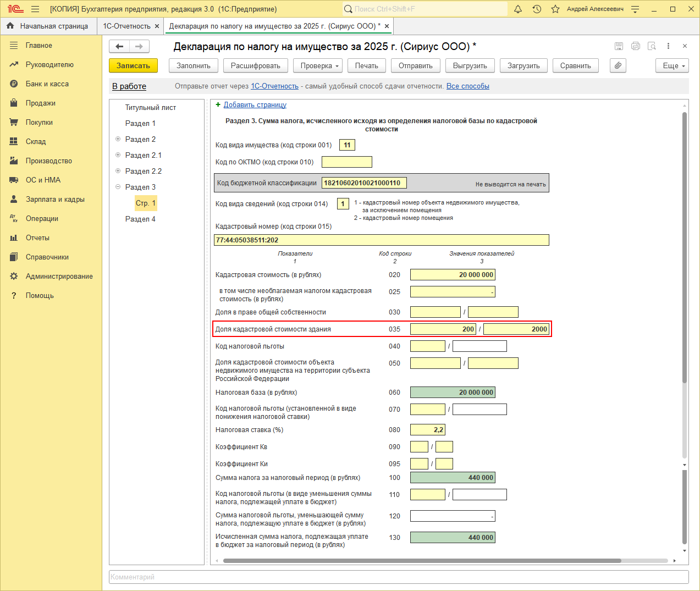The image size is (700, 591).
Task: Click the yellow Записать button
Action: tap(133, 65)
